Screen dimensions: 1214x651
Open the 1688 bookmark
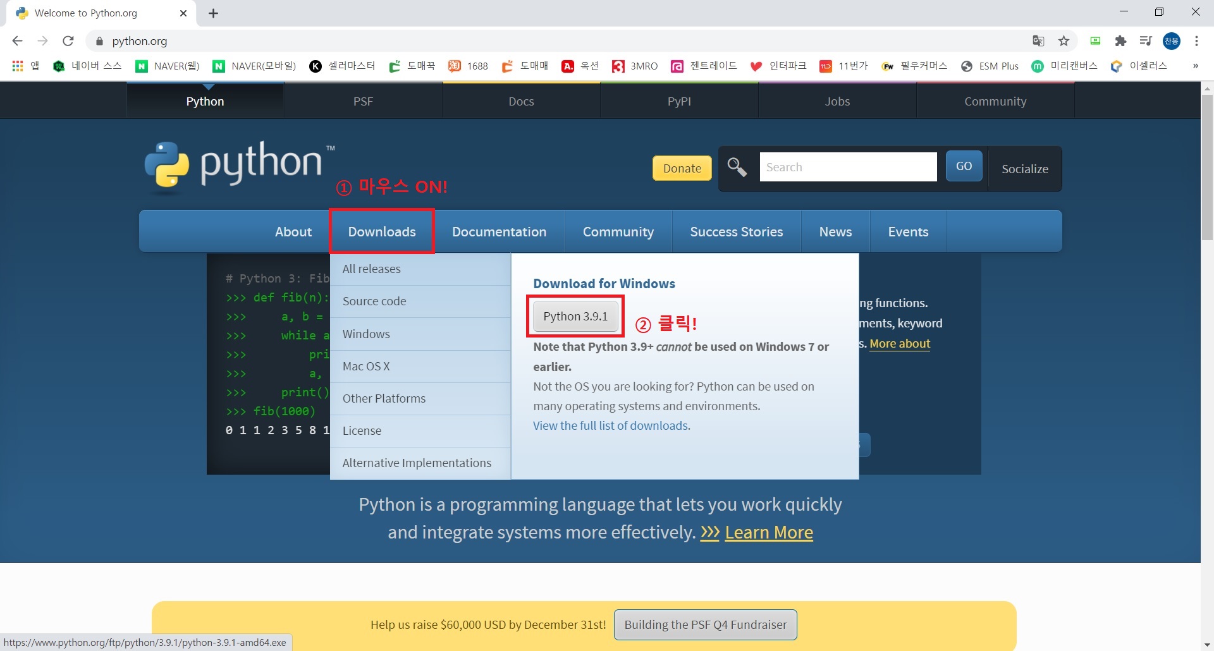469,66
